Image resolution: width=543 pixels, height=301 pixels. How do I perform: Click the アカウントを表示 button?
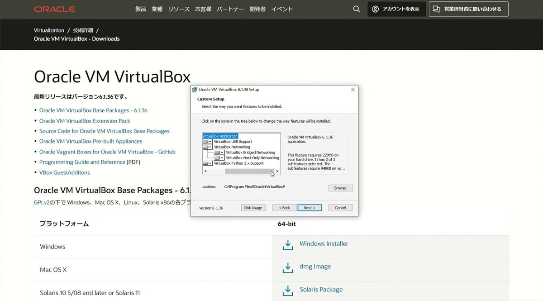coord(396,9)
